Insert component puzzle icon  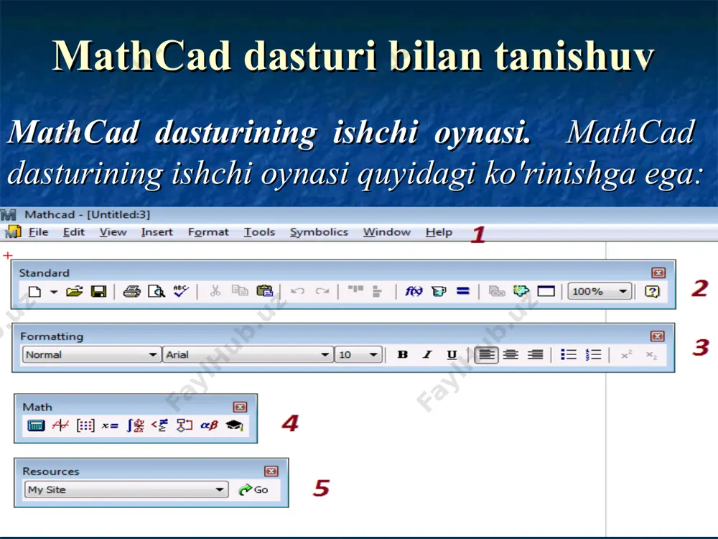[x=521, y=291]
